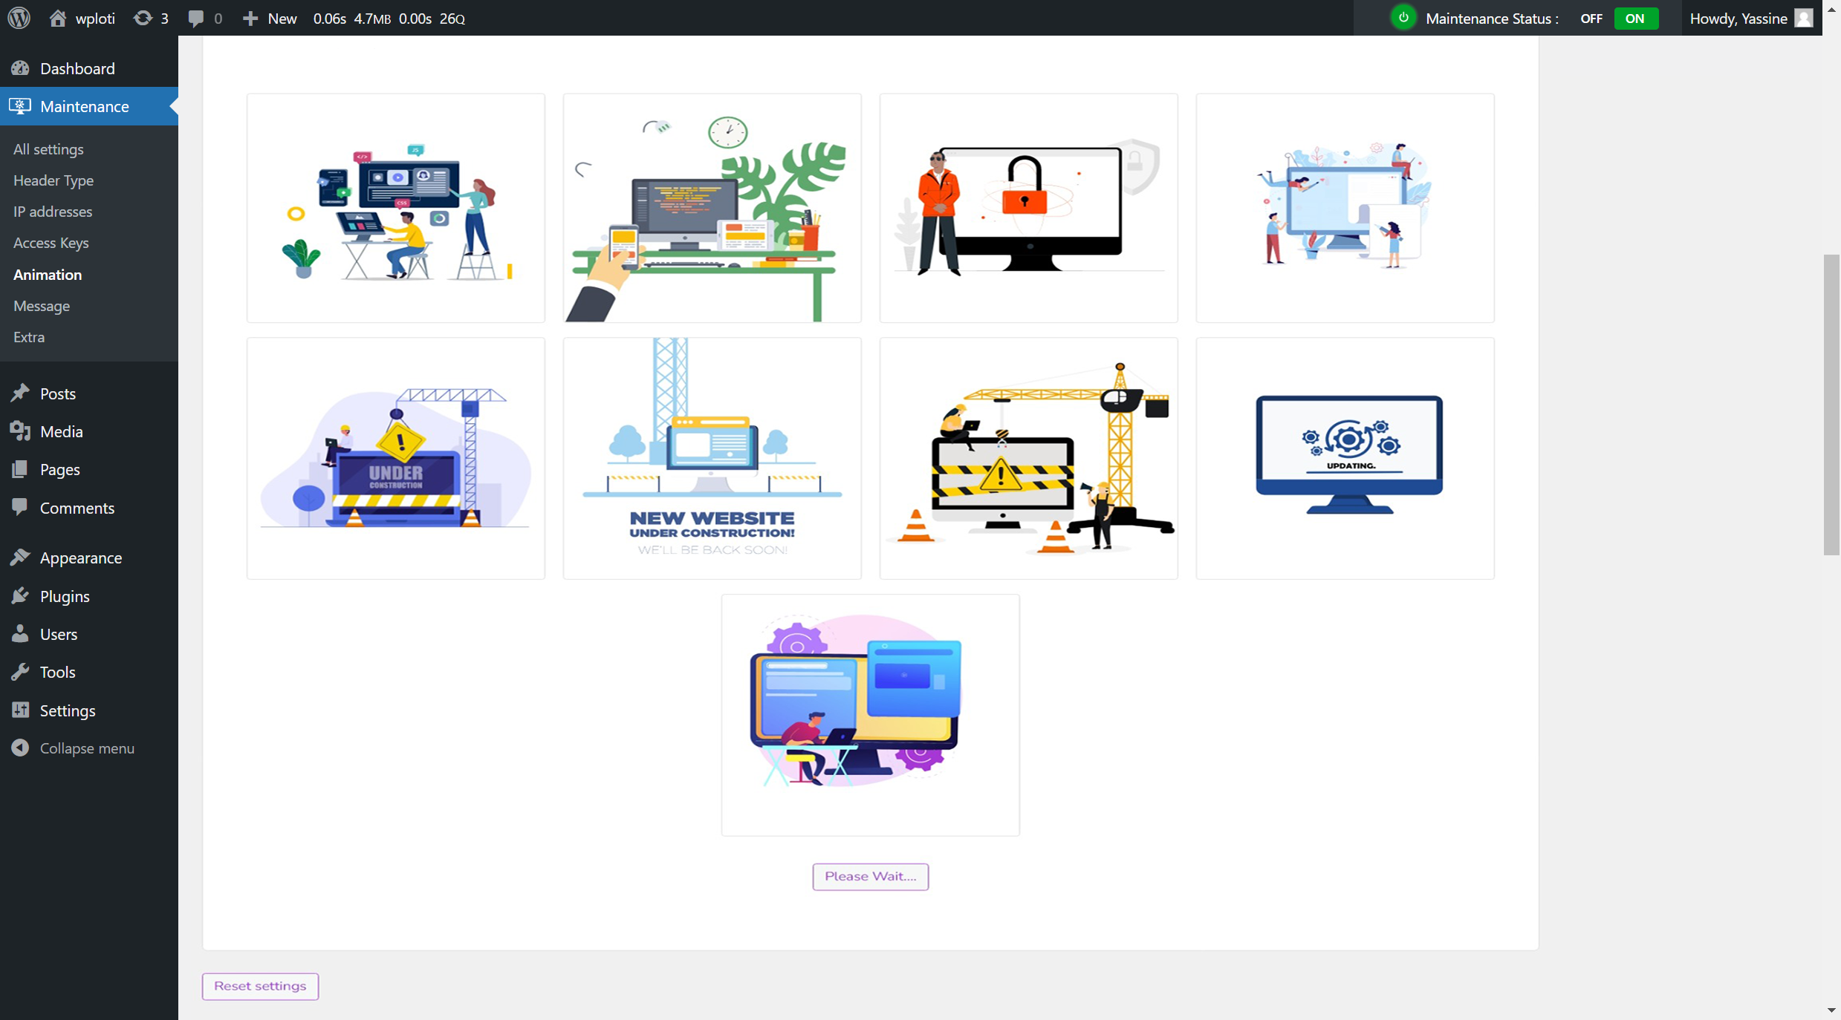The height and width of the screenshot is (1020, 1841).
Task: Click the 26Q query count
Action: pyautogui.click(x=452, y=19)
